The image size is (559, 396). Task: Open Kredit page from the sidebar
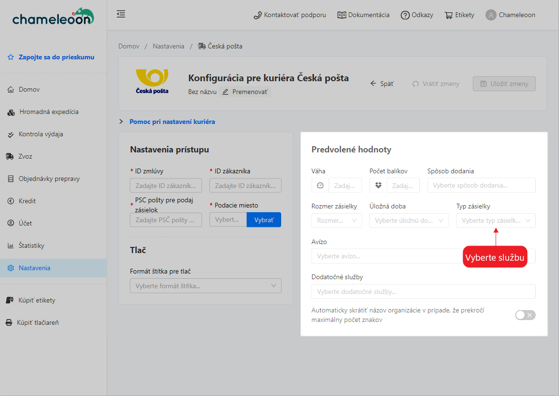27,201
